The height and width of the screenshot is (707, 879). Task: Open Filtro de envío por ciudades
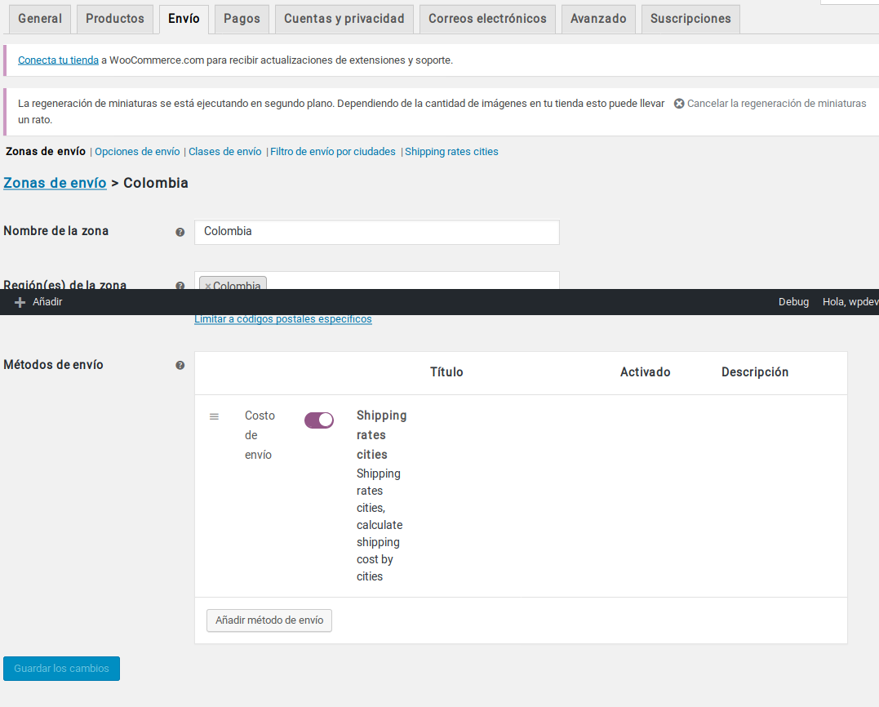333,152
